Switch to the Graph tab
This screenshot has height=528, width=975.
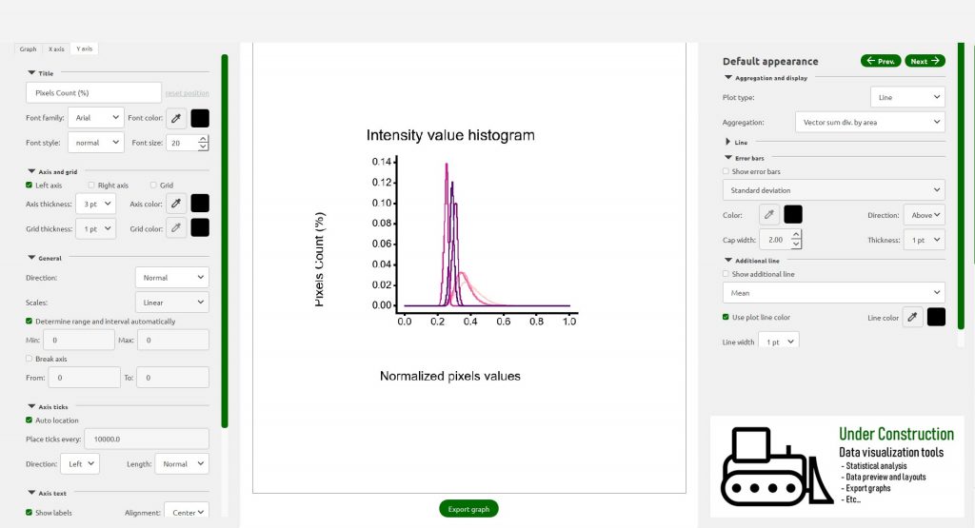pos(29,49)
